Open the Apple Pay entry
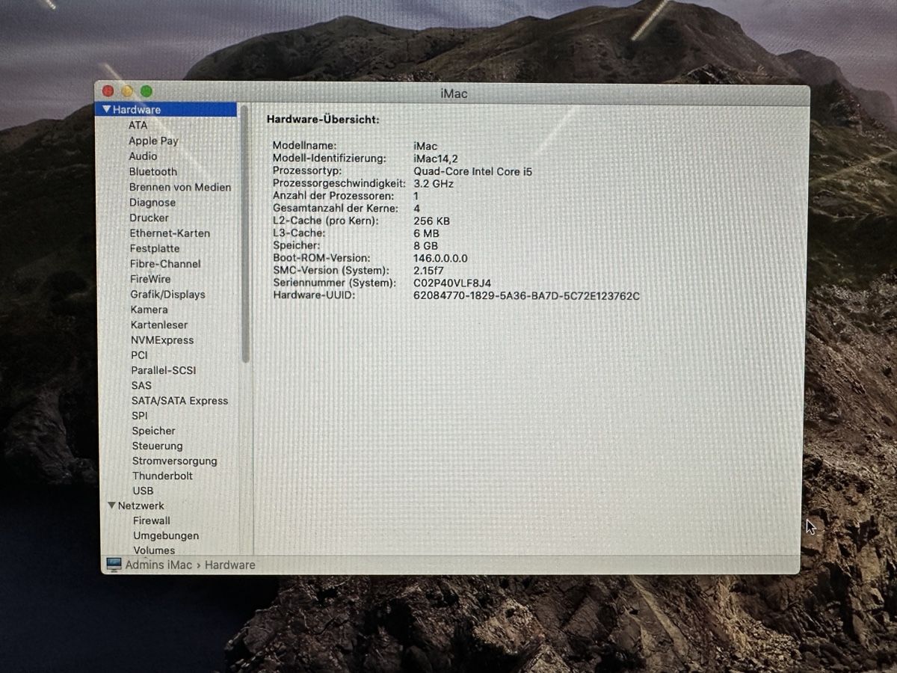This screenshot has width=897, height=673. (x=153, y=141)
